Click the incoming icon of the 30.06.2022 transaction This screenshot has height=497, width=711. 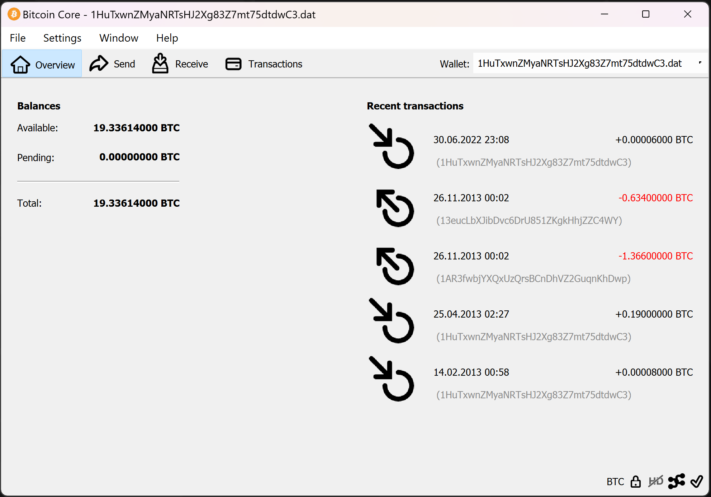point(392,146)
